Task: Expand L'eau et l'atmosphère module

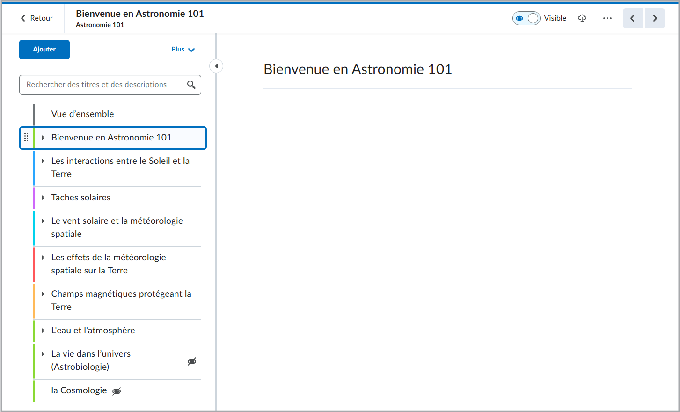Action: tap(43, 331)
